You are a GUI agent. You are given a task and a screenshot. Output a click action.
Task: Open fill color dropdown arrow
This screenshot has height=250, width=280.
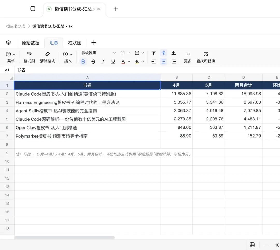[143, 62]
